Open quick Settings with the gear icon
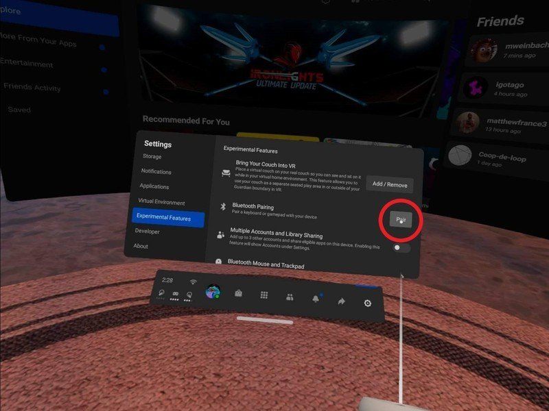 coord(367,303)
